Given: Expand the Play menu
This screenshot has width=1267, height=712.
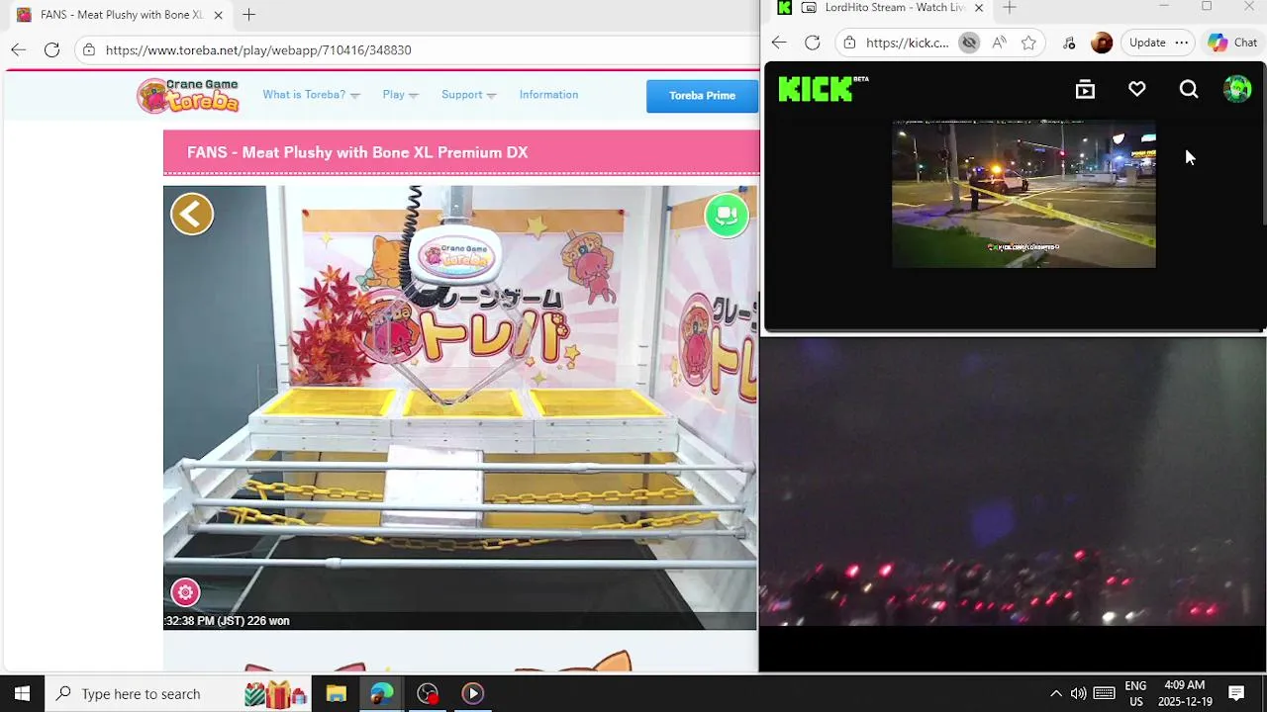Looking at the screenshot, I should (x=401, y=95).
